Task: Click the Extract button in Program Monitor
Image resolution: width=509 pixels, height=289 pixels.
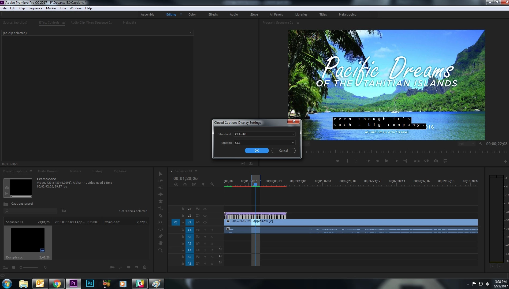Action: (x=426, y=161)
